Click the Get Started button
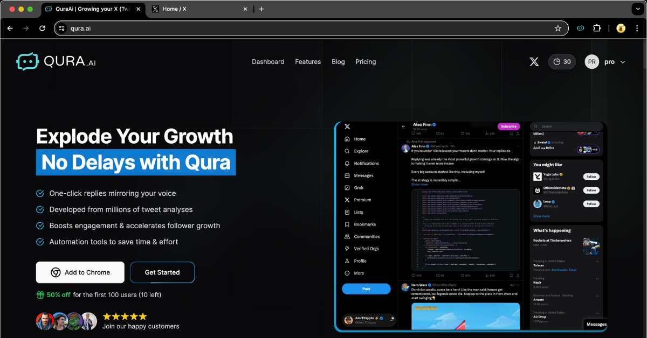 coord(162,272)
